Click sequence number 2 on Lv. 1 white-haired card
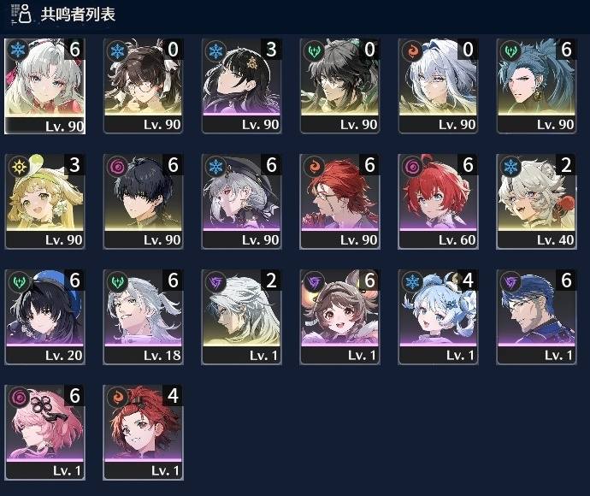 coord(271,280)
